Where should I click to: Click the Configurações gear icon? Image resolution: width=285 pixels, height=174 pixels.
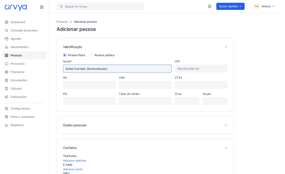tap(7, 109)
